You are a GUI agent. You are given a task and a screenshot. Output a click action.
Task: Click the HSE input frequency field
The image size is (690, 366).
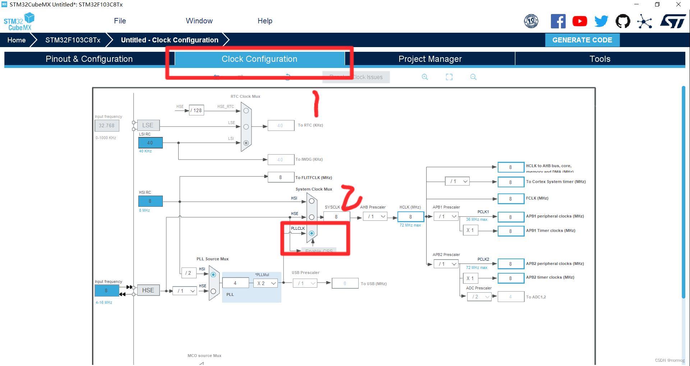[106, 290]
